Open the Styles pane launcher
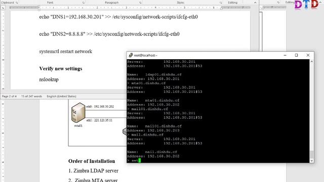This screenshot has width=324, height=182. [x=221, y=3]
